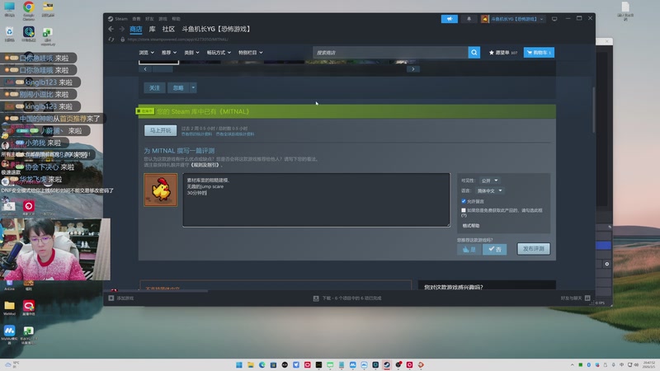Screen dimensions: 660x371
Task: Open the Steam notifications bell
Action: pyautogui.click(x=469, y=19)
